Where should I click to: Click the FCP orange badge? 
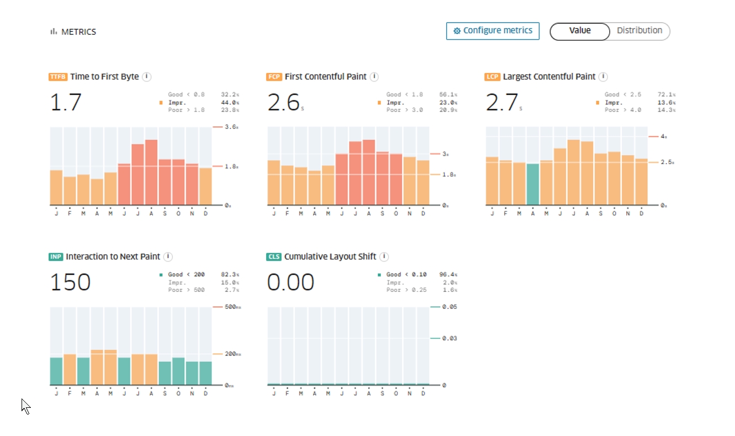click(x=274, y=77)
